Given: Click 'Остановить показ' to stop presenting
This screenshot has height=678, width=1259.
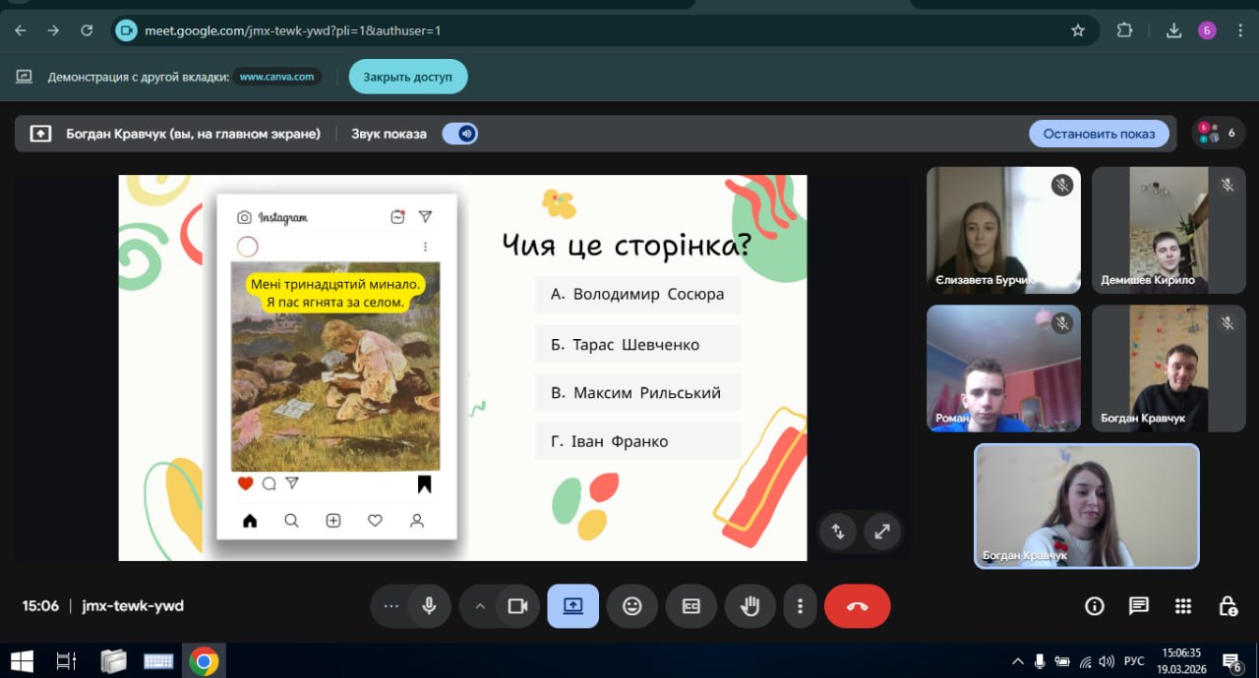Looking at the screenshot, I should (x=1099, y=134).
